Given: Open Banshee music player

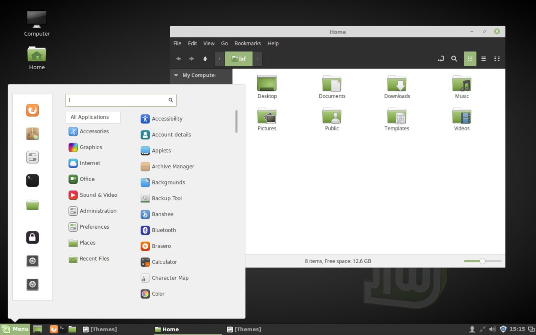Looking at the screenshot, I should click(162, 214).
